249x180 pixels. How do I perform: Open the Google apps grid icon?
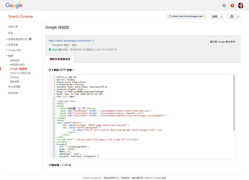[224, 6]
